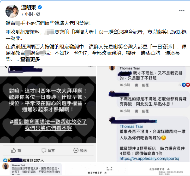Click the 7 小时 post timestamp
Viewport: 190px width, 176px height.
[x=27, y=14]
